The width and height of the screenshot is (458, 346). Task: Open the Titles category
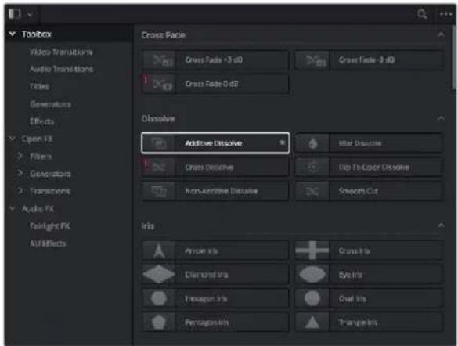click(x=39, y=86)
